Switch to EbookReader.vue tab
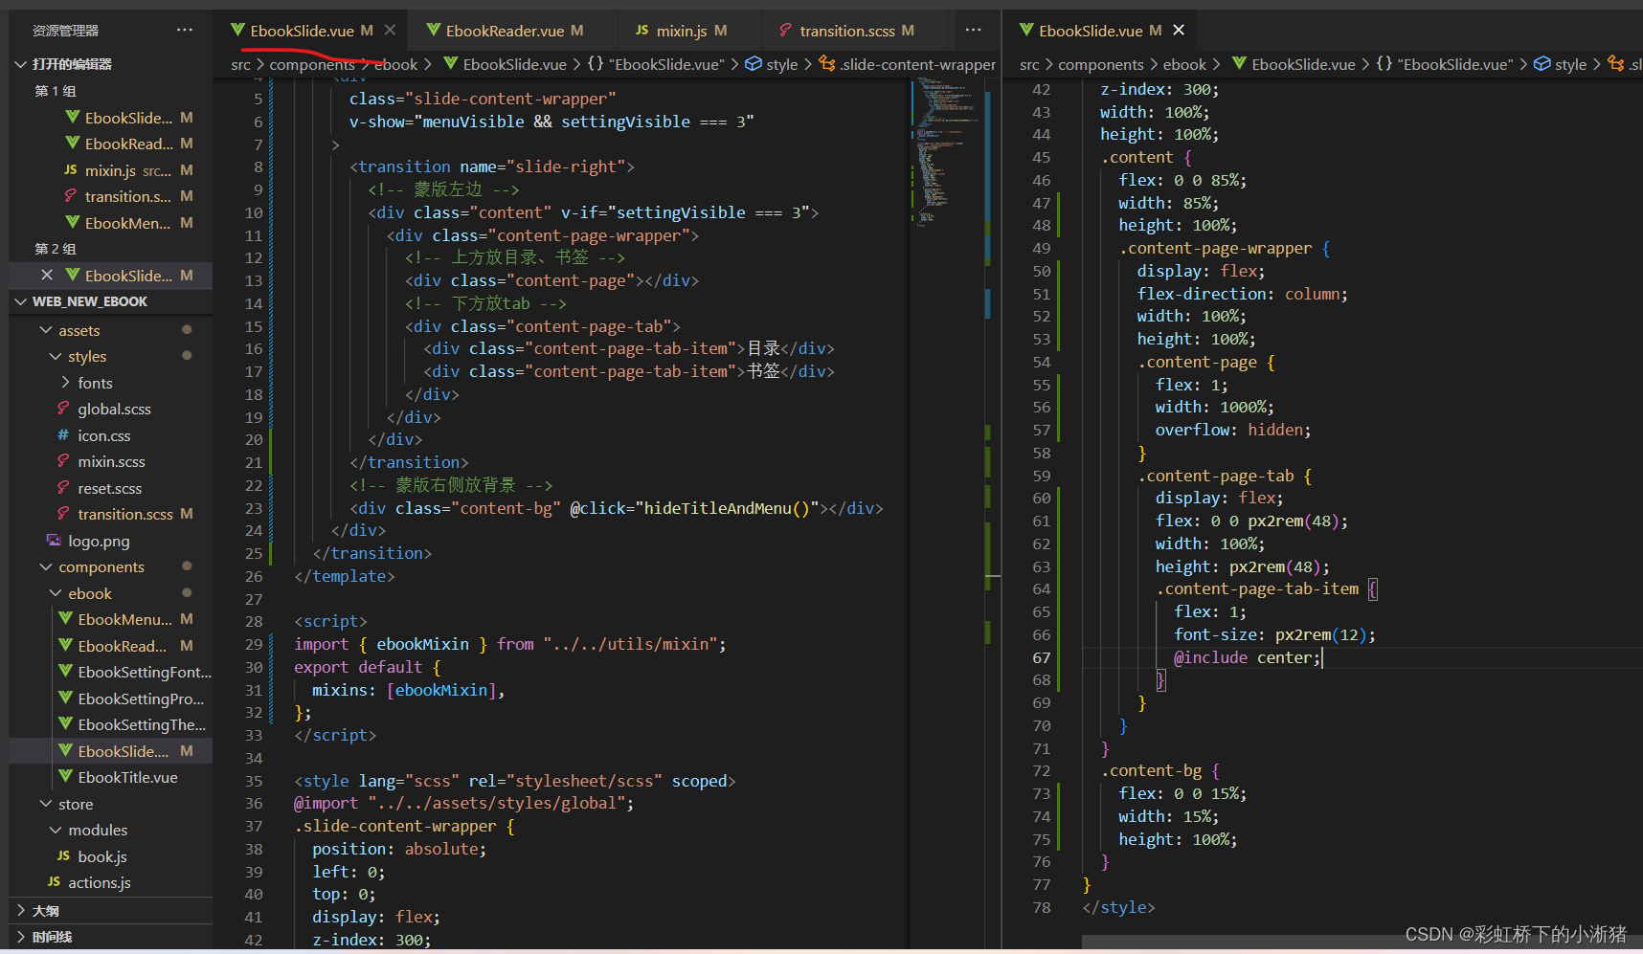The height and width of the screenshot is (954, 1643). click(505, 31)
